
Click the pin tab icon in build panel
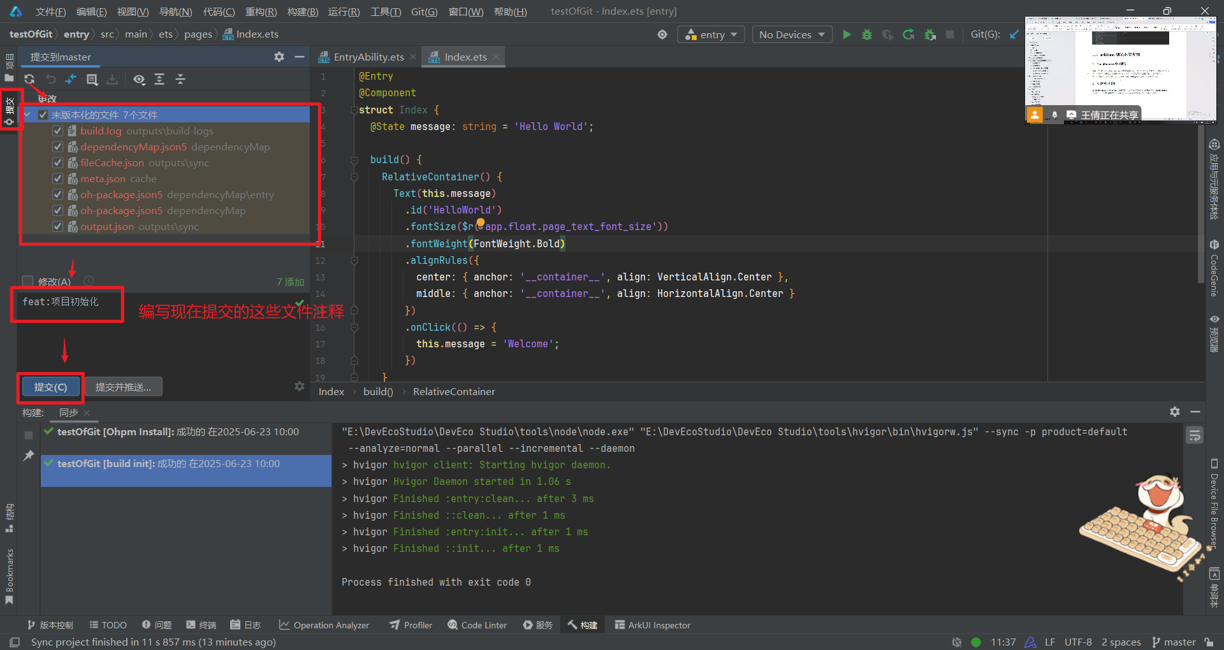coord(29,455)
